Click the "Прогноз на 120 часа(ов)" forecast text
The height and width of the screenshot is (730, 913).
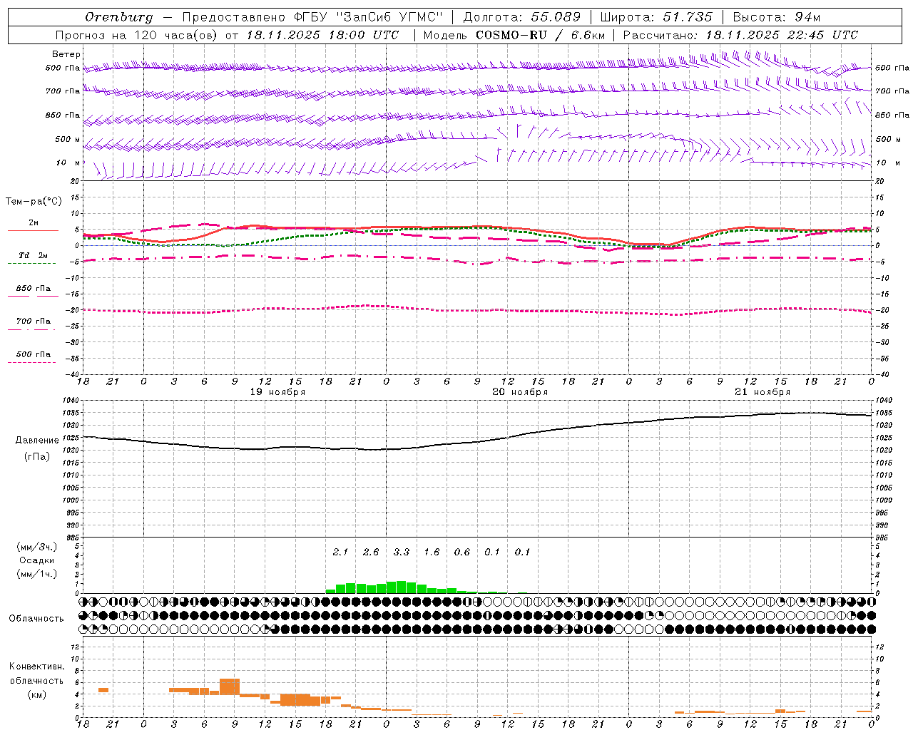tap(138, 35)
